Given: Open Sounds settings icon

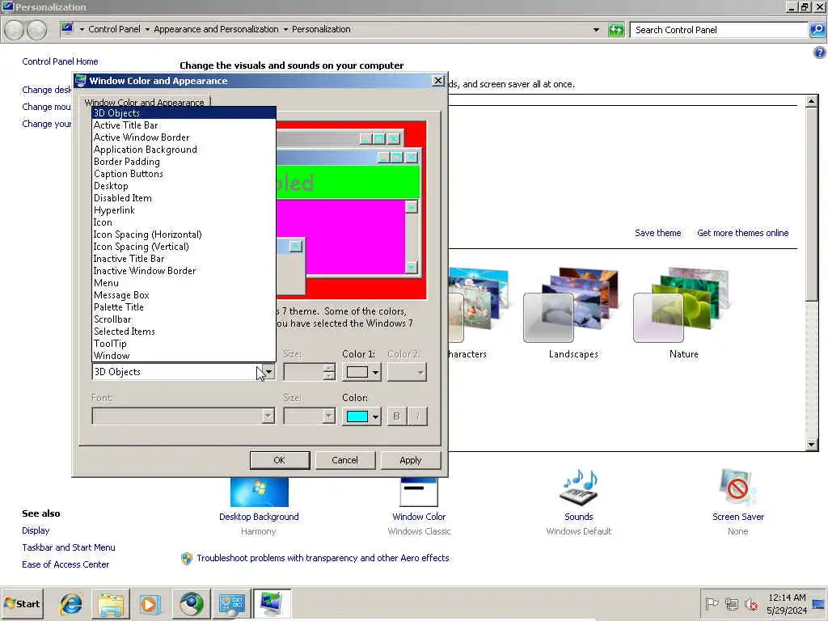Looking at the screenshot, I should coord(579,486).
